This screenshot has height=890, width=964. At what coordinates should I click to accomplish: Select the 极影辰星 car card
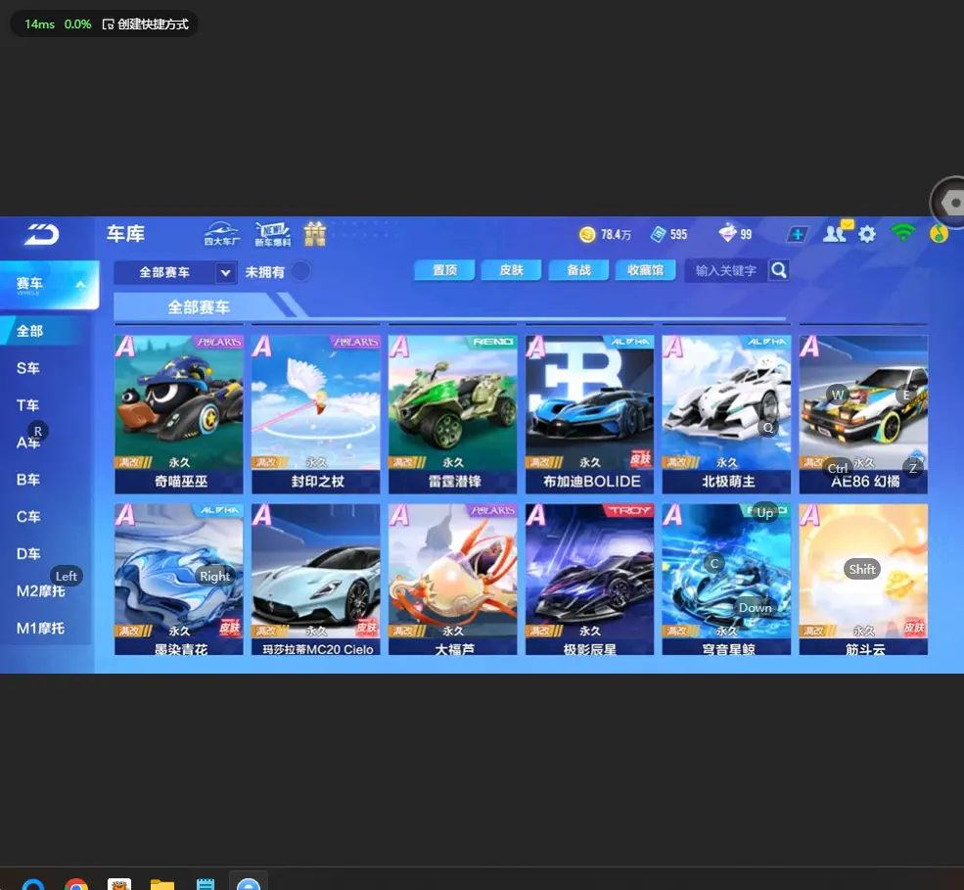(x=589, y=580)
